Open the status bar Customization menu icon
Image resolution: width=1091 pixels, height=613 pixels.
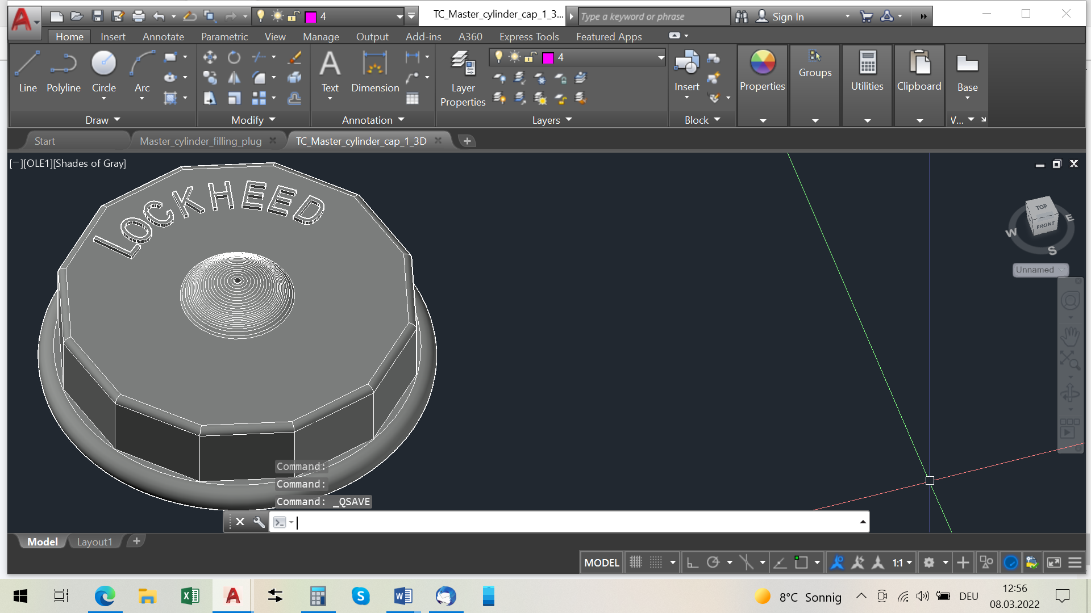1075,562
